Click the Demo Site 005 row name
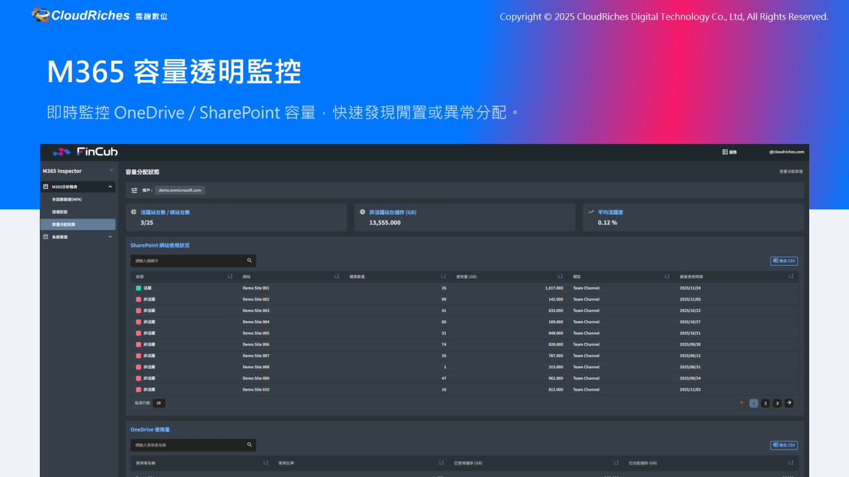 pyautogui.click(x=256, y=333)
